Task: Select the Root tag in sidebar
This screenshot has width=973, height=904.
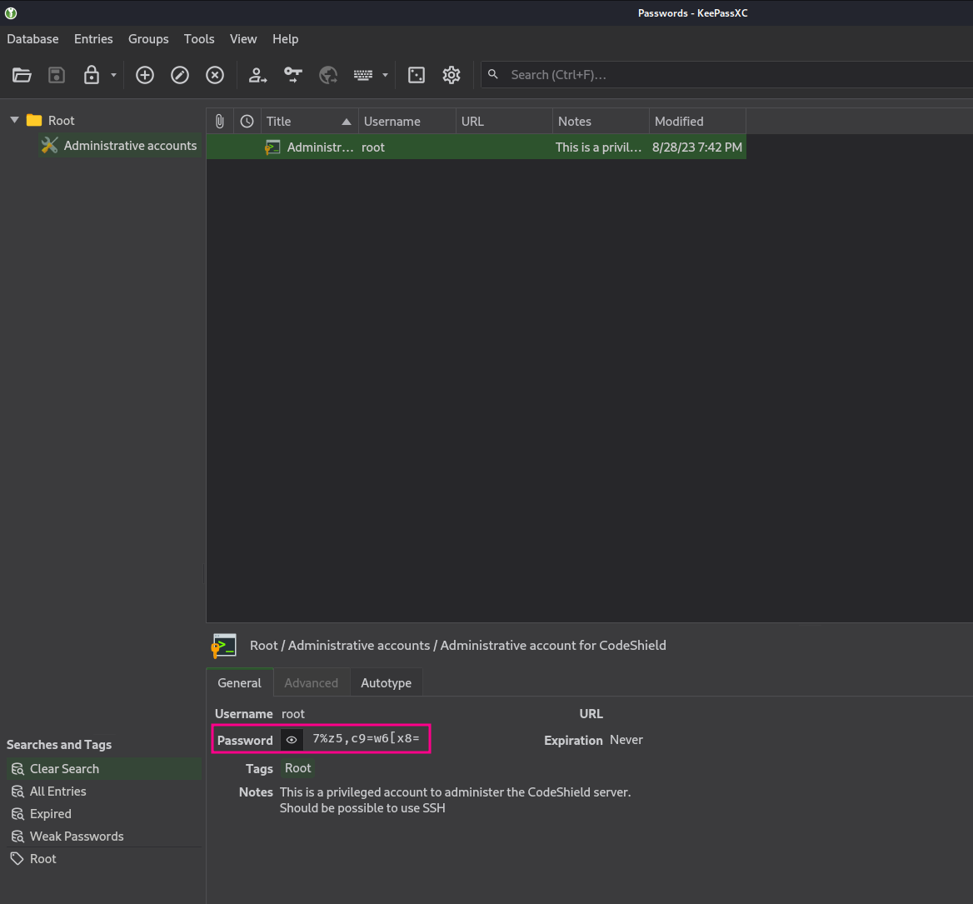Action: click(x=103, y=859)
